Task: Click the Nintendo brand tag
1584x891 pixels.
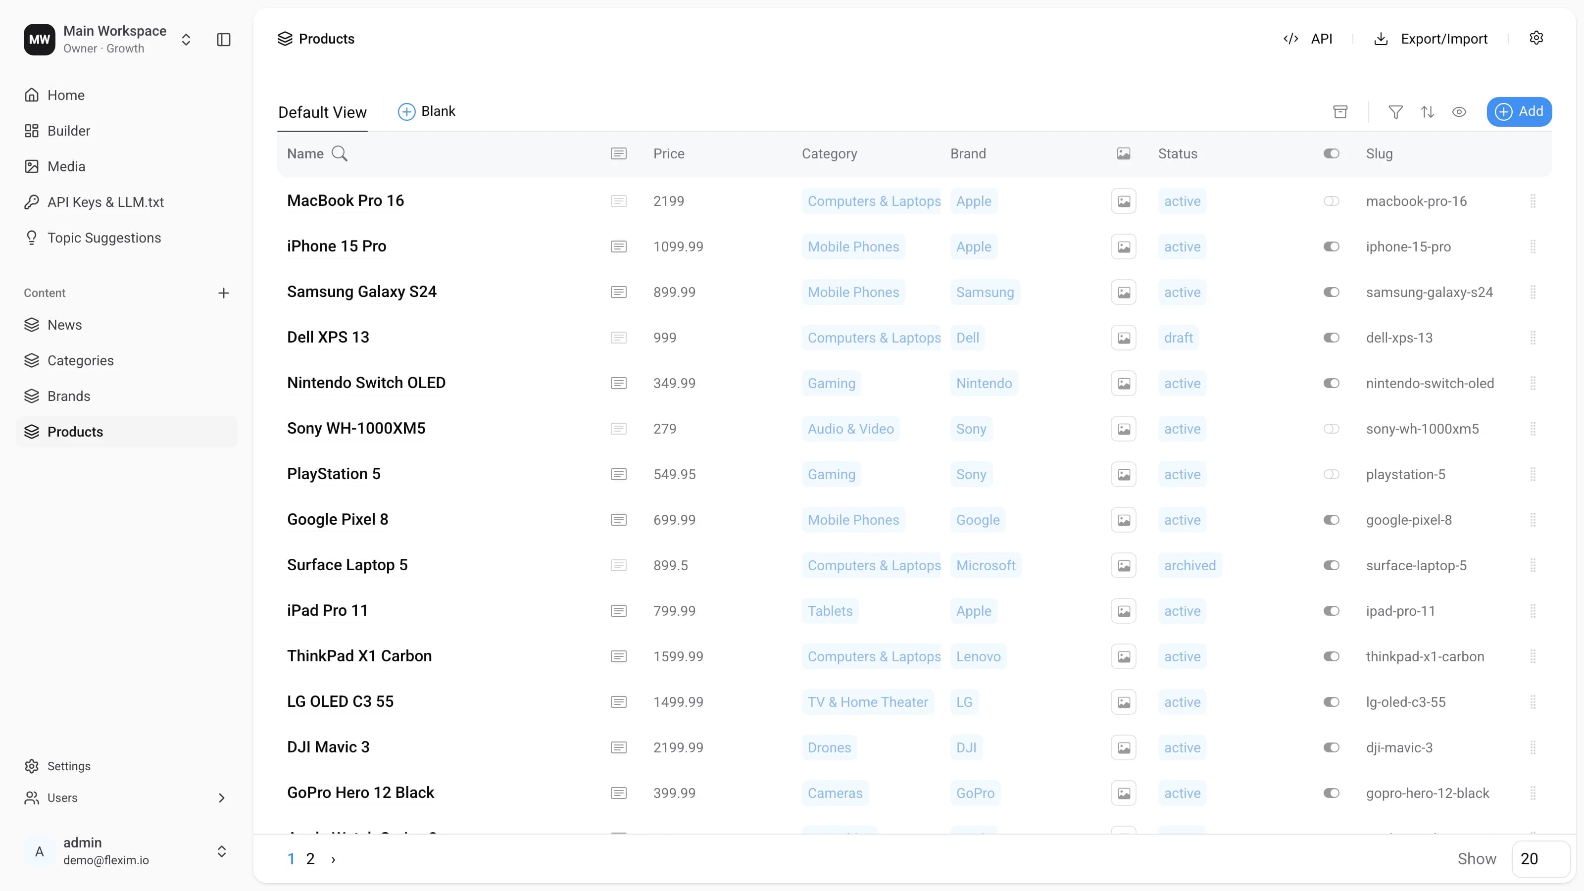Action: (984, 383)
